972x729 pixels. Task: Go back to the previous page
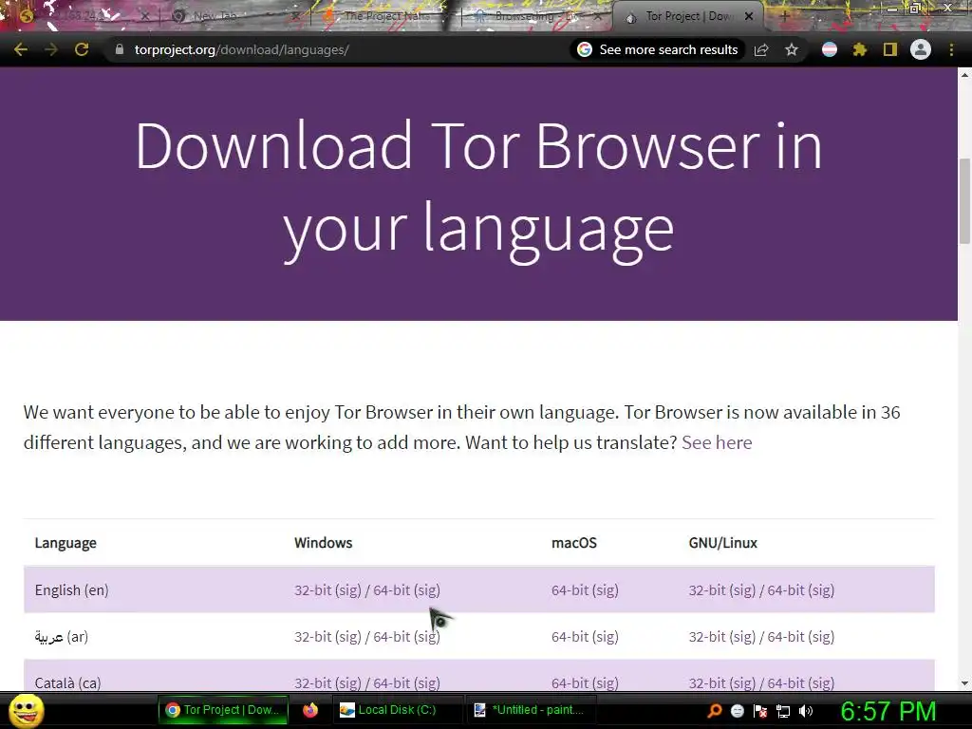(x=21, y=49)
